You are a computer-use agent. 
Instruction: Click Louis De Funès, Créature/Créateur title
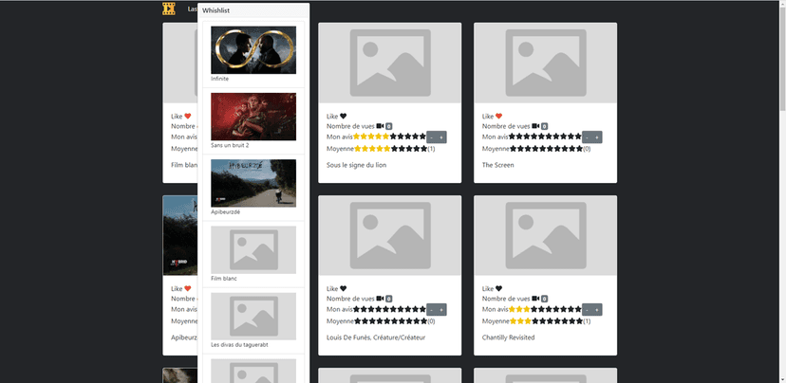point(376,337)
